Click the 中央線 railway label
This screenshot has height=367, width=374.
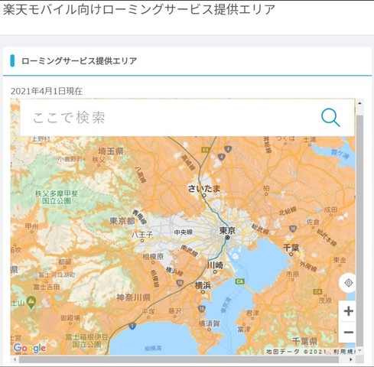[183, 232]
